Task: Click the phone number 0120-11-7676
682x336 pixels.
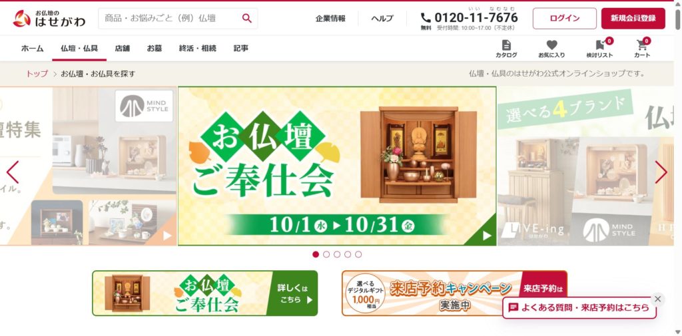Action: [476, 17]
